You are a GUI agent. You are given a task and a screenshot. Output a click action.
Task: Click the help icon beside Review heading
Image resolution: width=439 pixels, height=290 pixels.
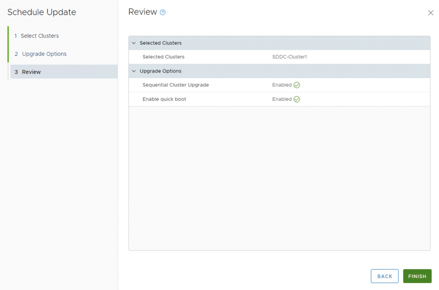pos(162,12)
